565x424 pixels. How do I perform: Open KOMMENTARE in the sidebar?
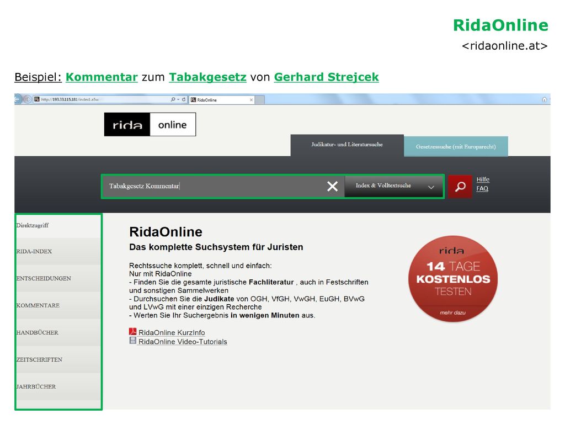pyautogui.click(x=58, y=305)
